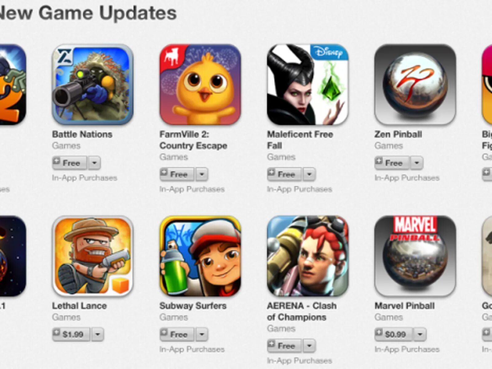Expand dropdown arrow beside Marvel Pinball $0.99

pyautogui.click(x=420, y=334)
